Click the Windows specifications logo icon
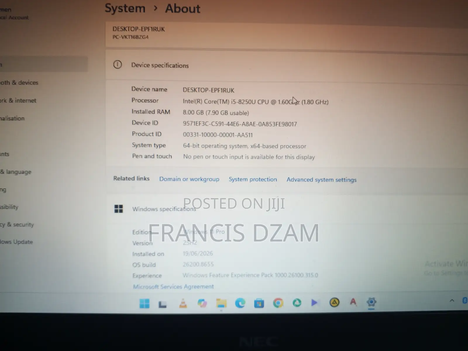Screen dimensions: 468x351 click(118, 209)
